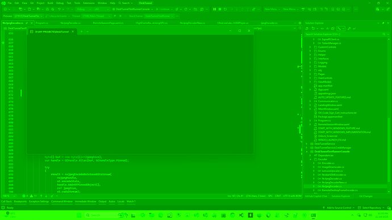Screen dimensions: 392x220
Task: Switch to Git Changes panel tab
Action: [x=365, y=196]
